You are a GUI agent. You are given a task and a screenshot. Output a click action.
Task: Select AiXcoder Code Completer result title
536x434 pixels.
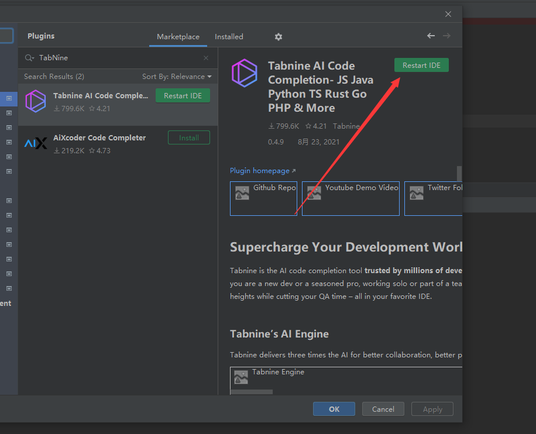pyautogui.click(x=99, y=137)
